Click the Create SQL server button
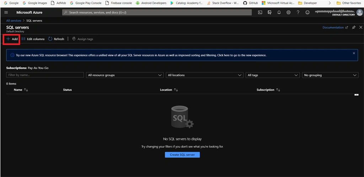This screenshot has height=177, width=364. pos(182,155)
